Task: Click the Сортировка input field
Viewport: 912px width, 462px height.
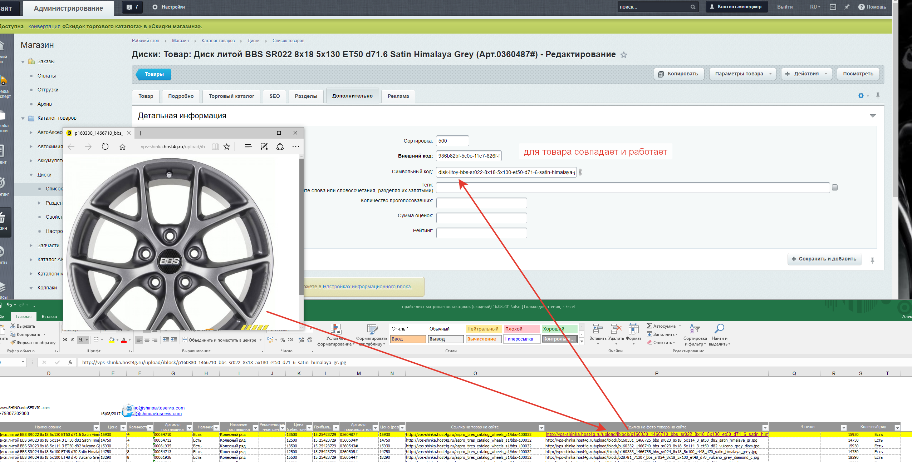Action: coord(452,141)
